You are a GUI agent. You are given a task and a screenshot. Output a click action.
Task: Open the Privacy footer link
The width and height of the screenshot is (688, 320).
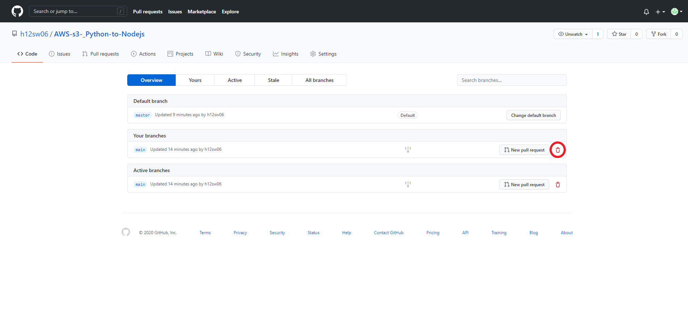(240, 233)
